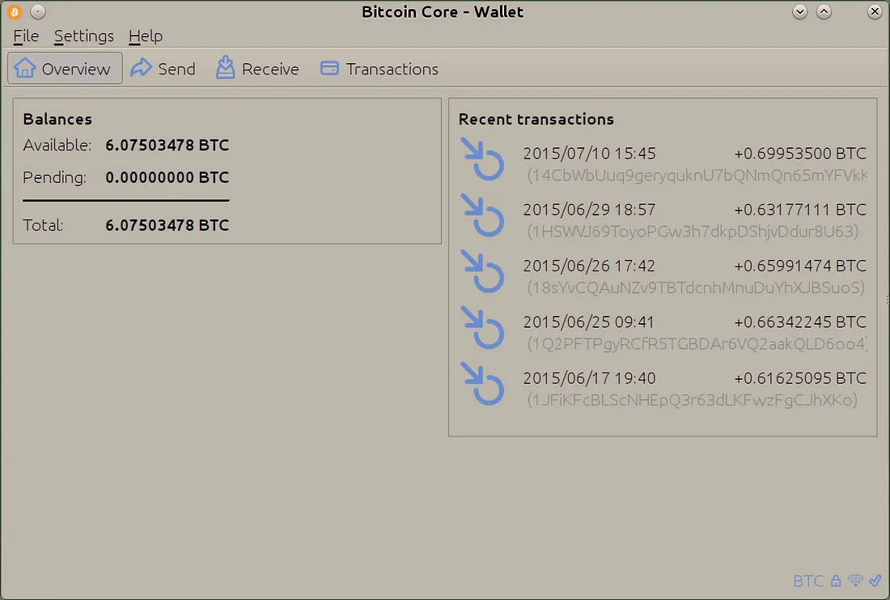Open the Send tab
890x600 pixels.
pos(163,68)
